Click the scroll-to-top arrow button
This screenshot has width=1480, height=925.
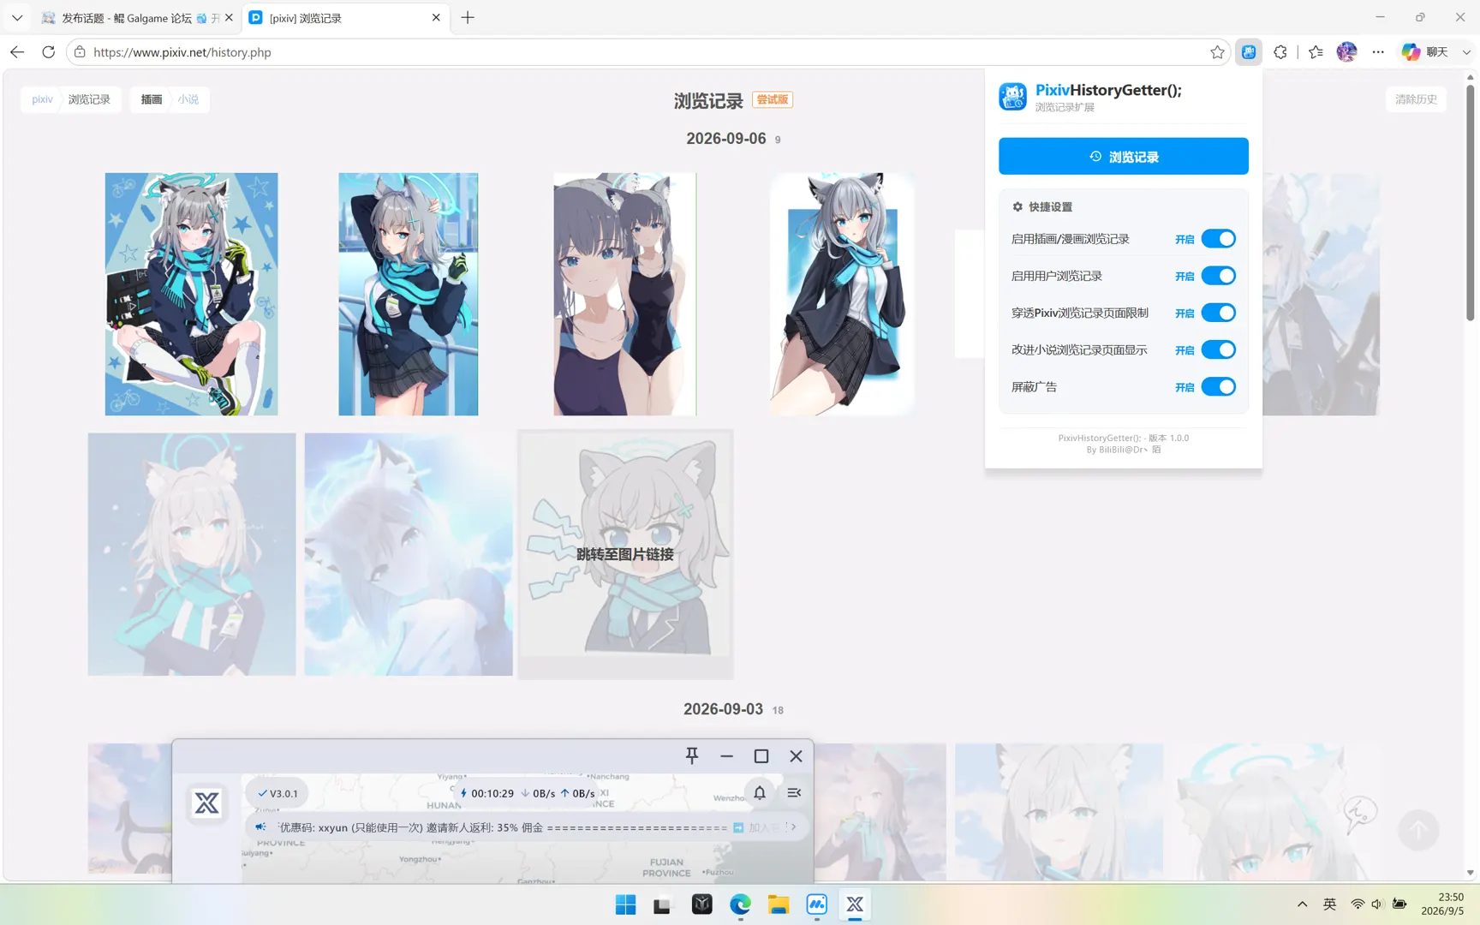tap(1418, 830)
